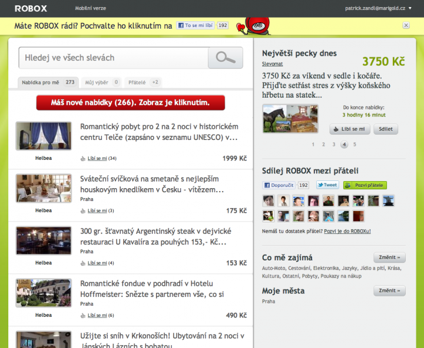
Task: Click the 'Tweet' button
Action: point(327,185)
